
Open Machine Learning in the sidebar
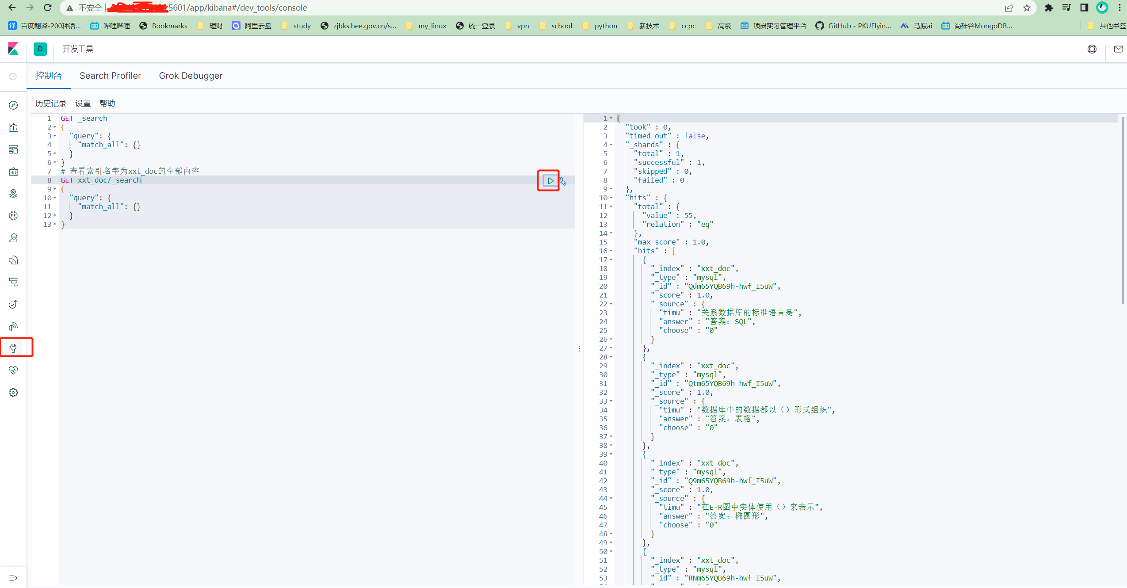click(13, 216)
